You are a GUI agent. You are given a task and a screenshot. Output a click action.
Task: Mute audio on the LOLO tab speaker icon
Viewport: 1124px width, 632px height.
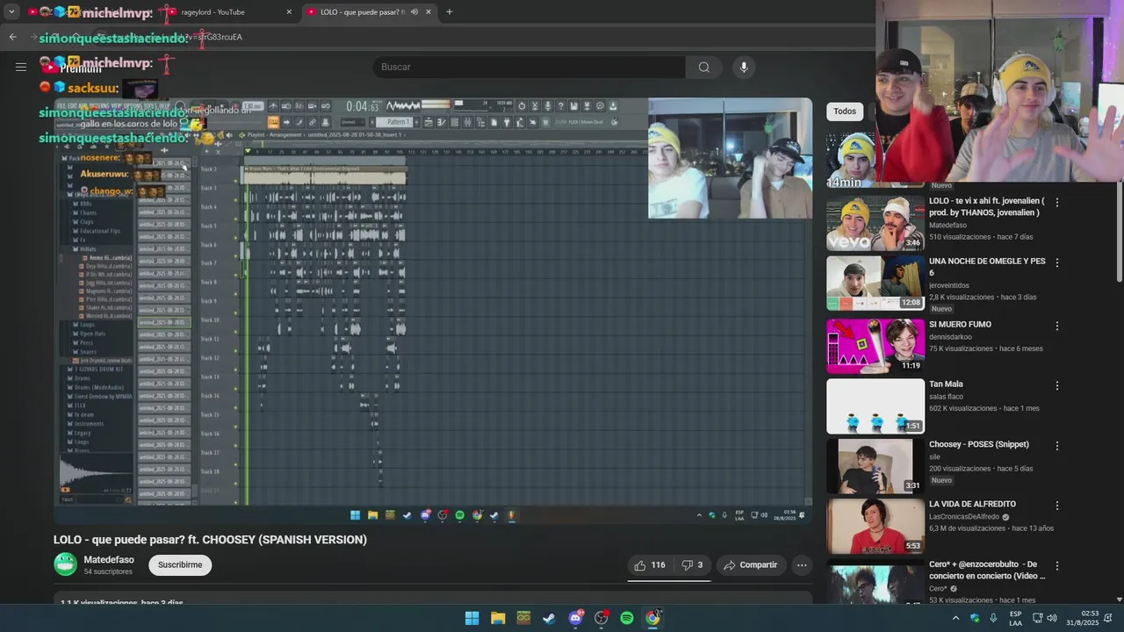pos(415,12)
